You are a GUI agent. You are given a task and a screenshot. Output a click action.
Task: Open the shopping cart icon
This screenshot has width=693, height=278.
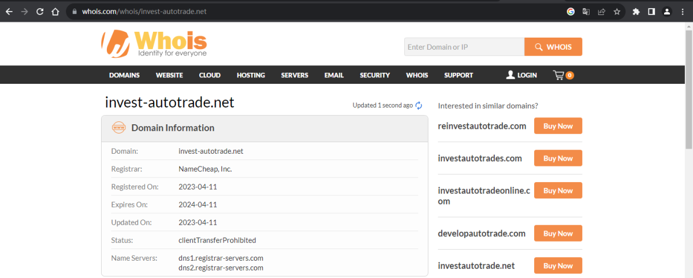[558, 75]
